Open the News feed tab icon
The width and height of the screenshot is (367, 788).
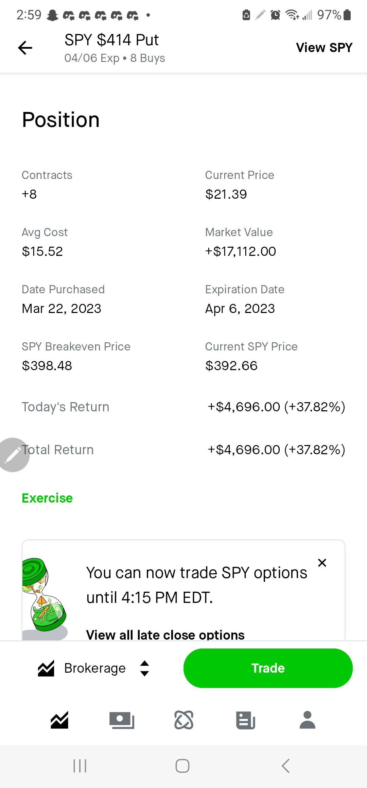246,720
